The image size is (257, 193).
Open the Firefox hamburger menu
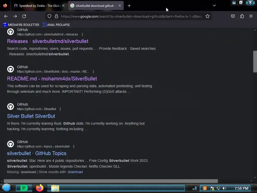click(251, 16)
